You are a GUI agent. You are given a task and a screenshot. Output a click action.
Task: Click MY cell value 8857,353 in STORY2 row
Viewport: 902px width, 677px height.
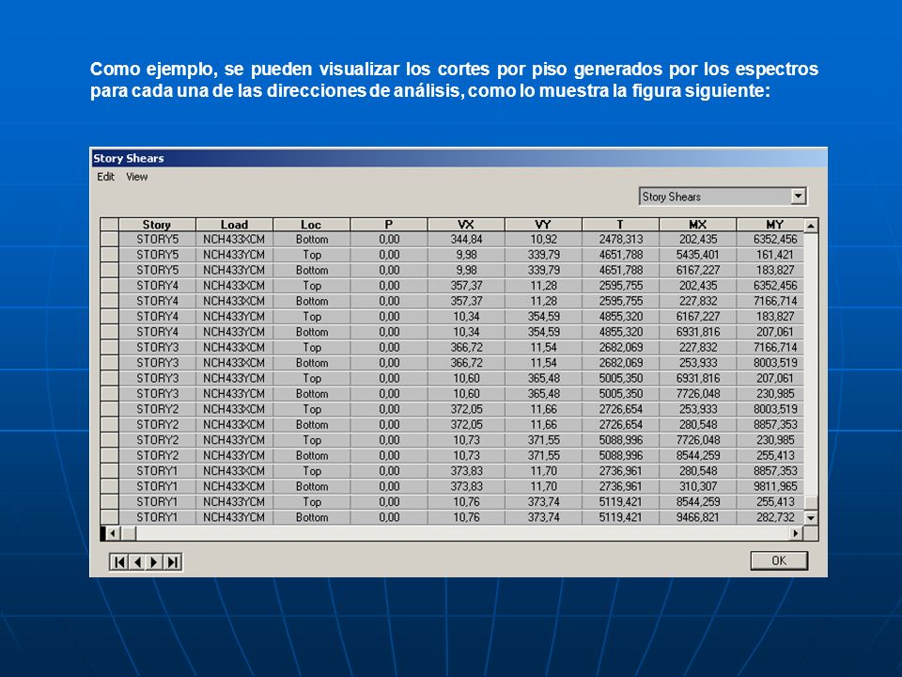click(x=770, y=425)
